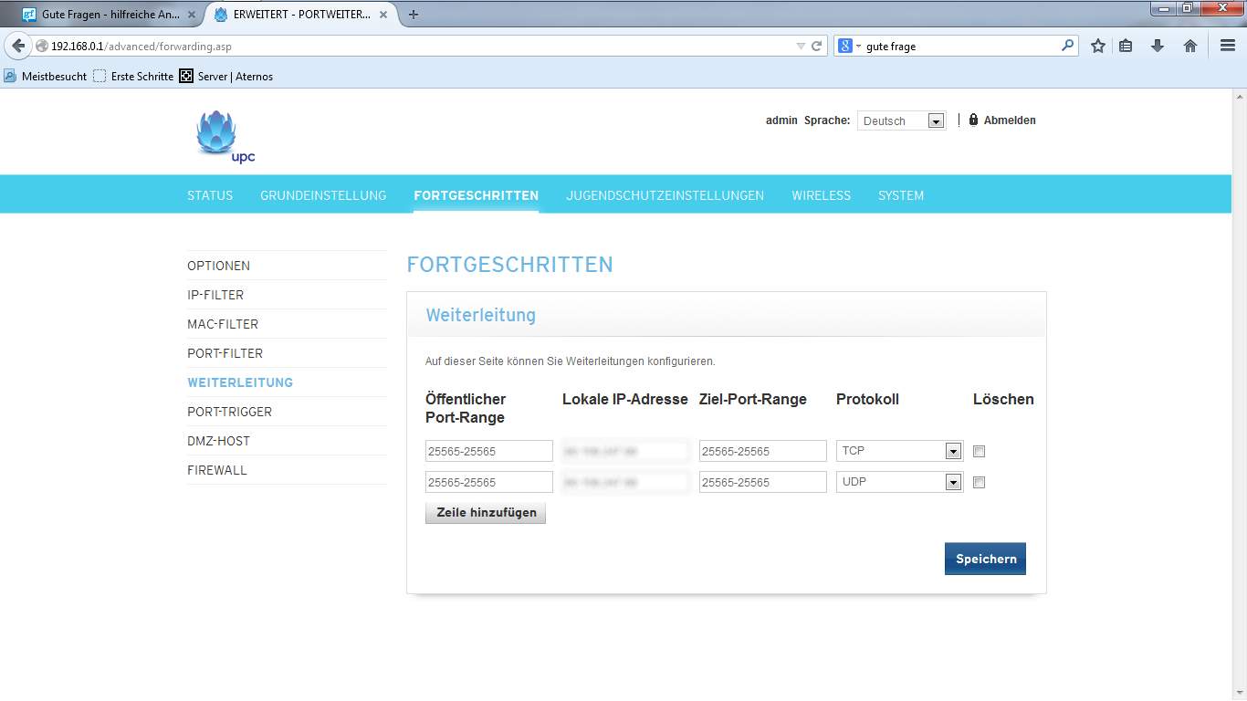Open the Erste Schritte bookmark
Screen dimensions: 1247x701
[x=133, y=77]
